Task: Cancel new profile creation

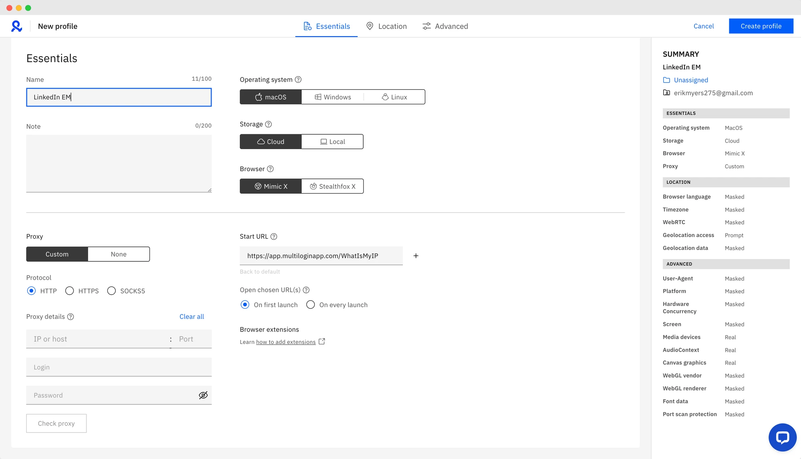Action: tap(704, 26)
